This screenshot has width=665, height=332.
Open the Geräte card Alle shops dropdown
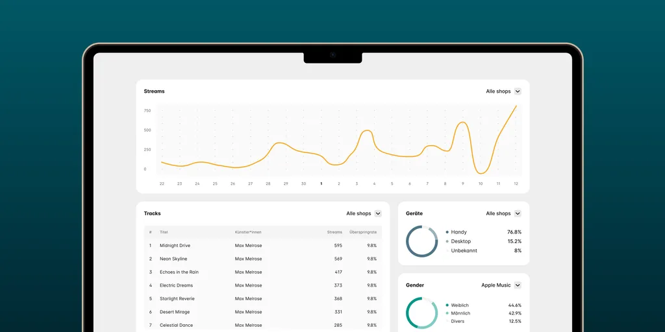(x=518, y=213)
